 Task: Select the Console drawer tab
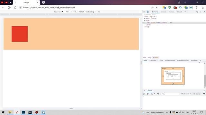click(x=149, y=91)
